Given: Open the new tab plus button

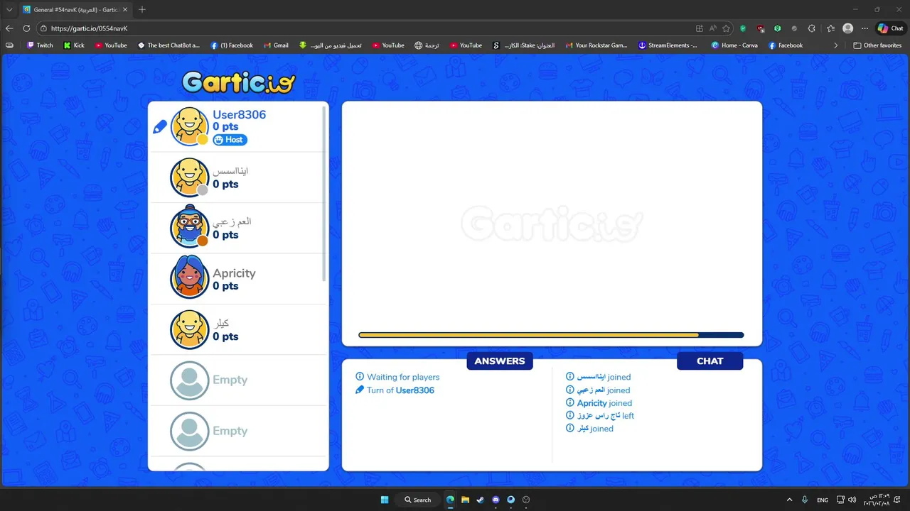Looking at the screenshot, I should pyautogui.click(x=142, y=9).
